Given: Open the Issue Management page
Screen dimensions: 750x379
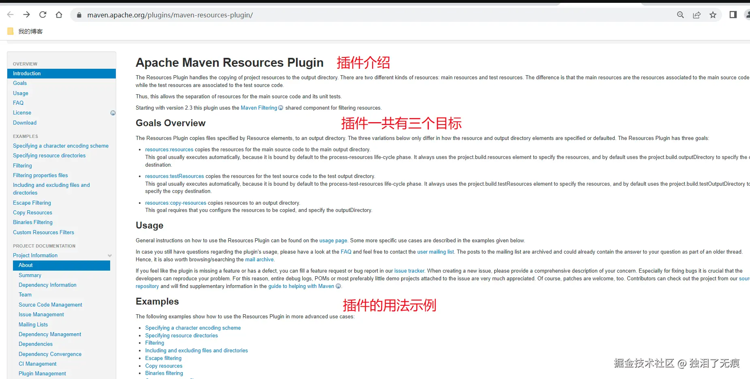Looking at the screenshot, I should click(41, 315).
